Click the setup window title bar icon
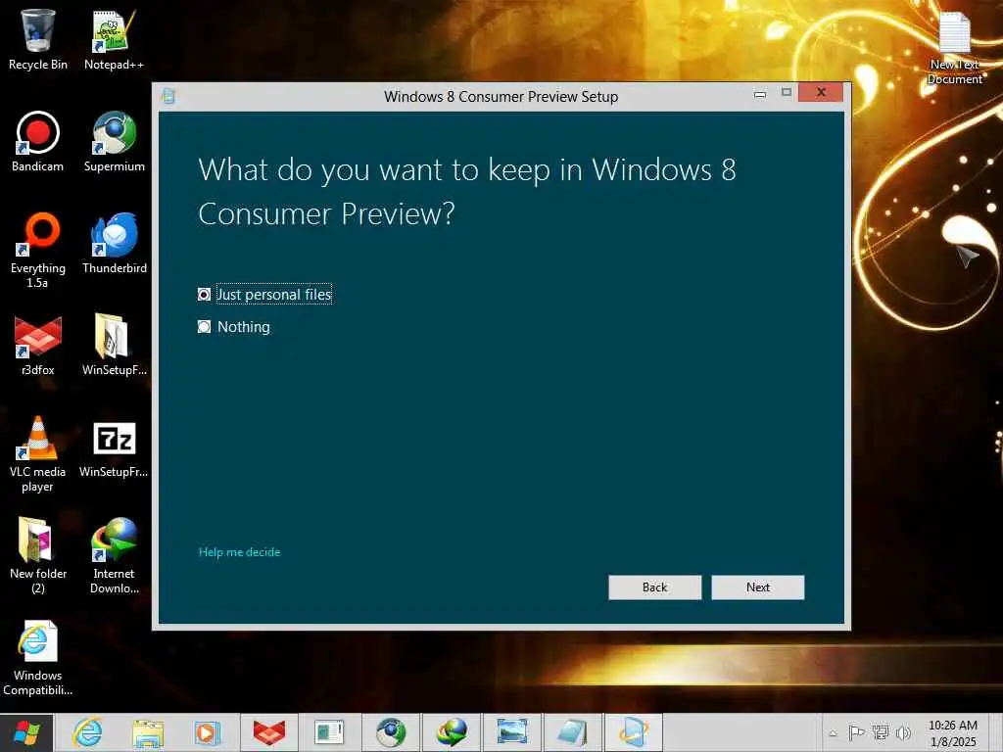This screenshot has width=1003, height=752. pos(168,97)
